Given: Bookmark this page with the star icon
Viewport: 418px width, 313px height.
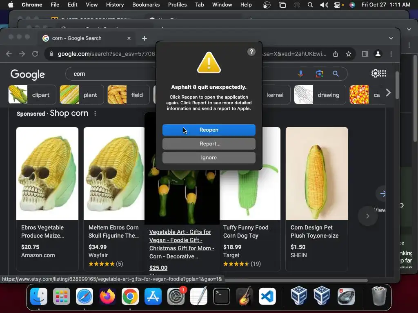Looking at the screenshot, I should 349,54.
